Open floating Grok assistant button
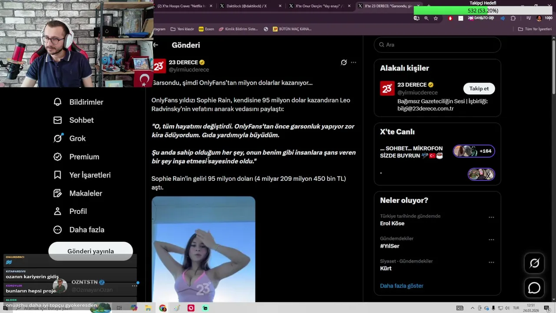The height and width of the screenshot is (313, 556). pos(534,263)
